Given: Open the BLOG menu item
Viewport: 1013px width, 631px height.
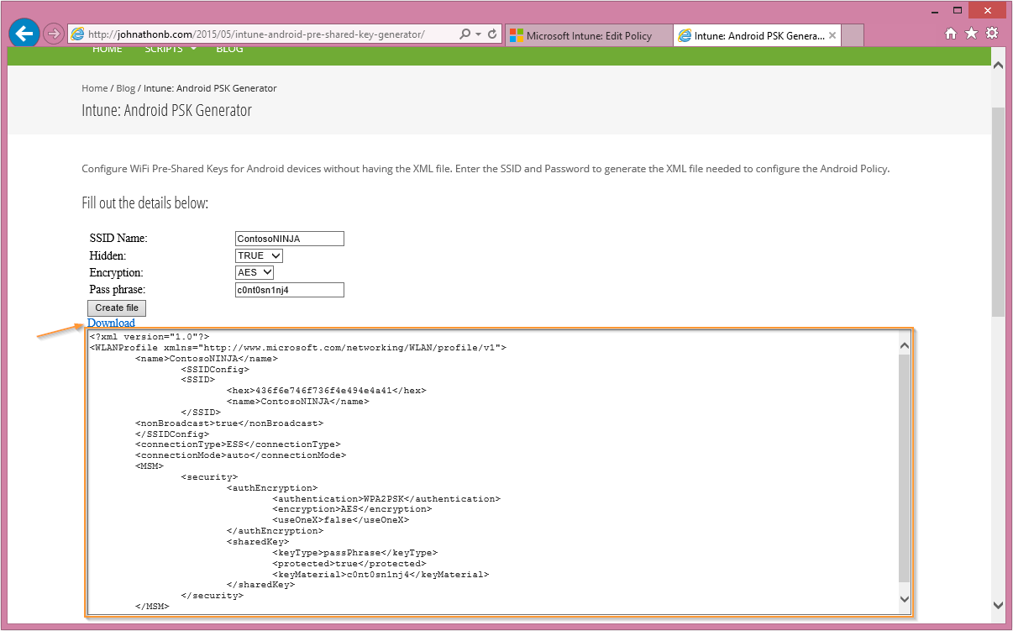Looking at the screenshot, I should [229, 49].
